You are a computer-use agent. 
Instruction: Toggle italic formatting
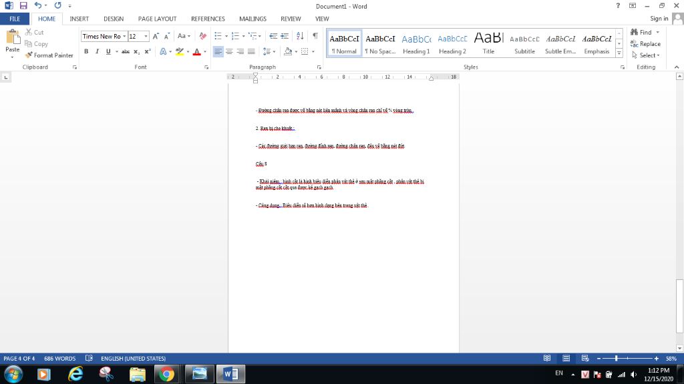98,51
